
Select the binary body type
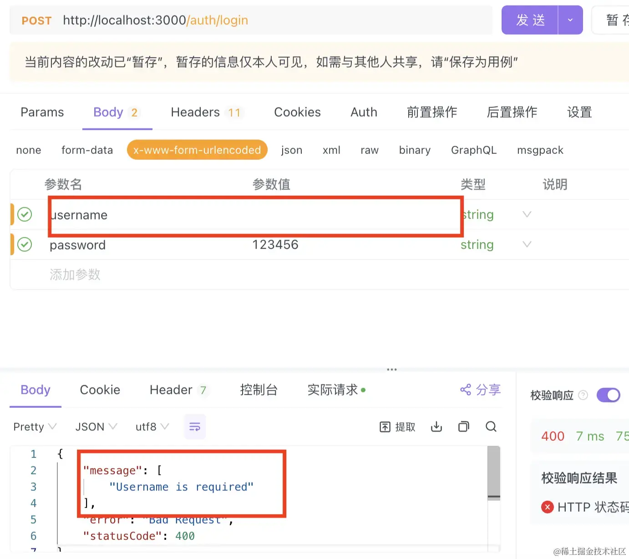[415, 150]
